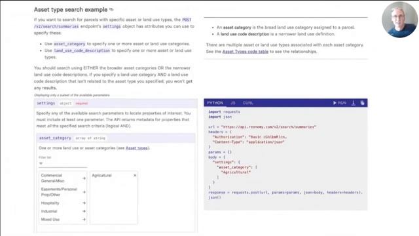
Task: Click the anchor link icon beside the heading
Action: point(111,10)
